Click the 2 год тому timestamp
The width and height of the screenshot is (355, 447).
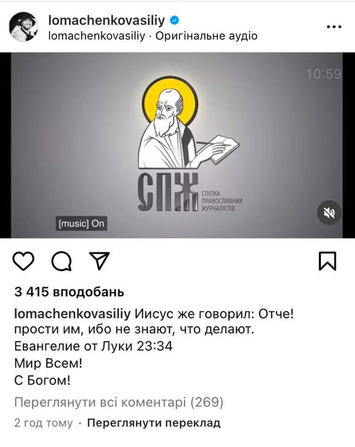(43, 423)
